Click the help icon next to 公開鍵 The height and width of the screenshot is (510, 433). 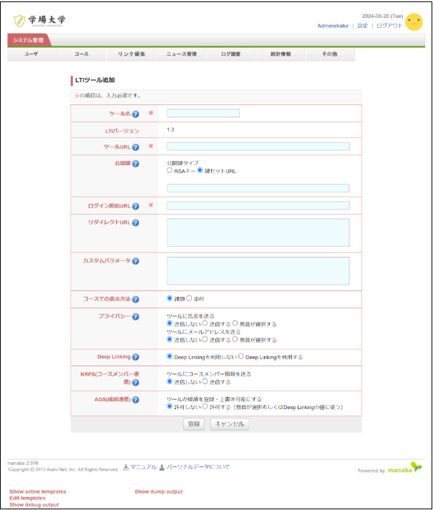[x=136, y=164]
